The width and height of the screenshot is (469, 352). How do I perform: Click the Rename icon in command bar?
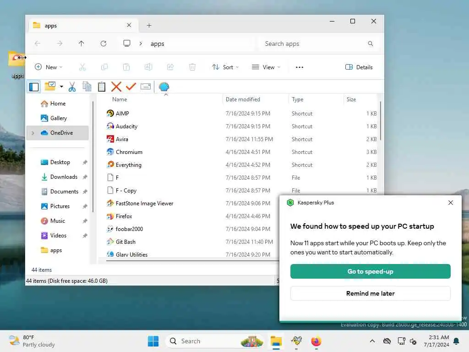pyautogui.click(x=148, y=67)
